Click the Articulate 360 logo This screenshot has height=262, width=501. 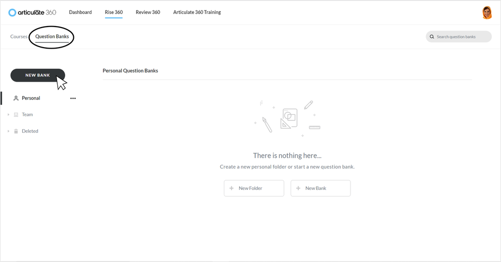(32, 13)
